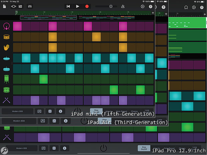The width and height of the screenshot is (207, 155).
Task: Randomize pattern with dice icon in iPad mini
Action: pos(50,111)
